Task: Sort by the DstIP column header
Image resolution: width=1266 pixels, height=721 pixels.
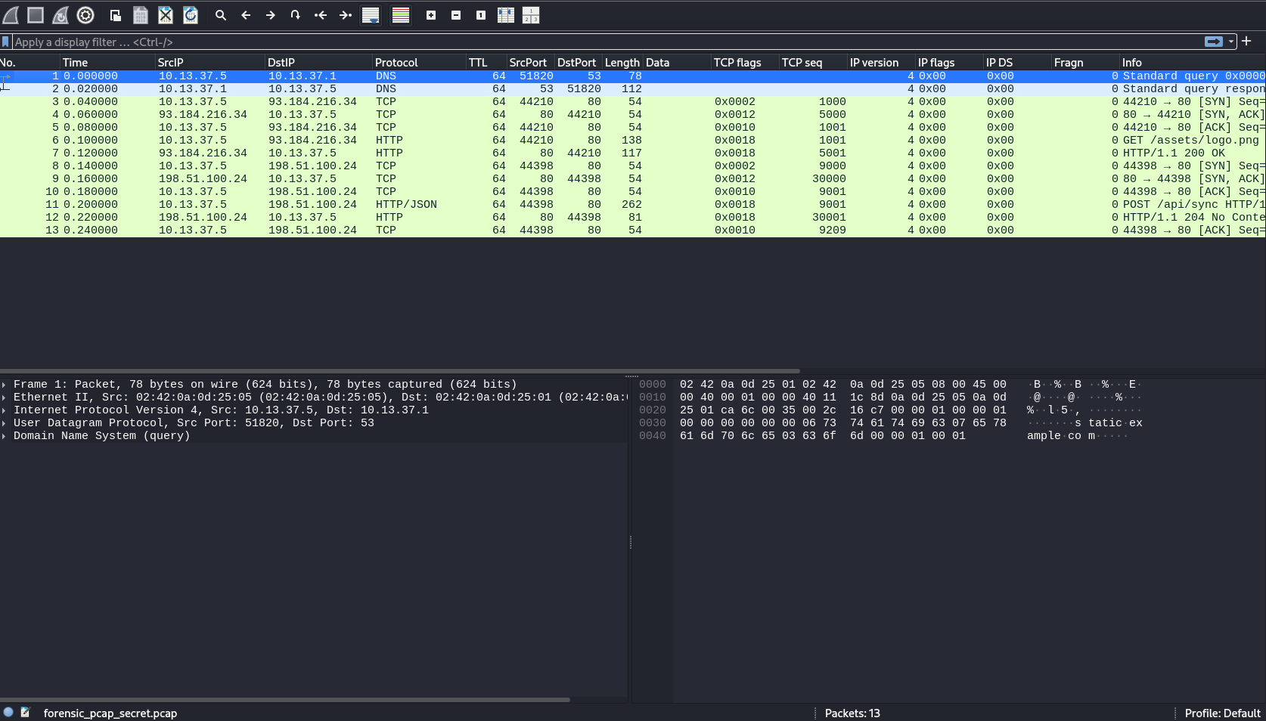Action: click(318, 63)
